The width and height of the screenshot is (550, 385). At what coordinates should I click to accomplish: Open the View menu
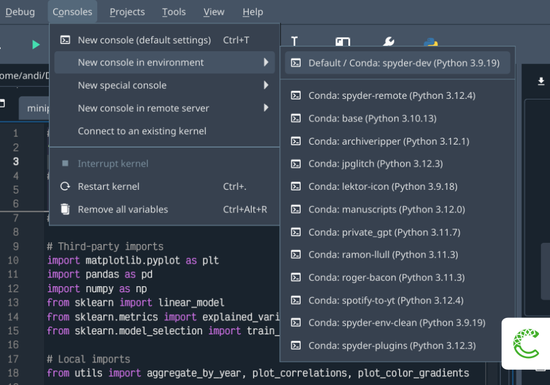214,12
